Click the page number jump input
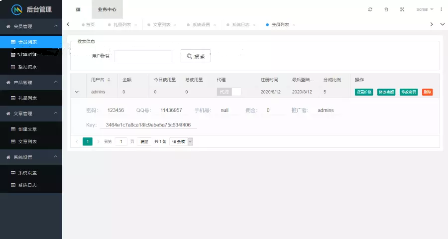Viewport: 448px width, 239px height. [x=121, y=141]
